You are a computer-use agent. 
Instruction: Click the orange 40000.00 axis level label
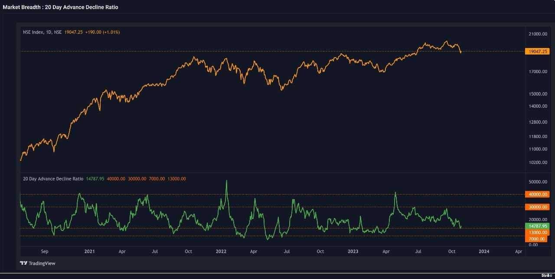click(536, 195)
